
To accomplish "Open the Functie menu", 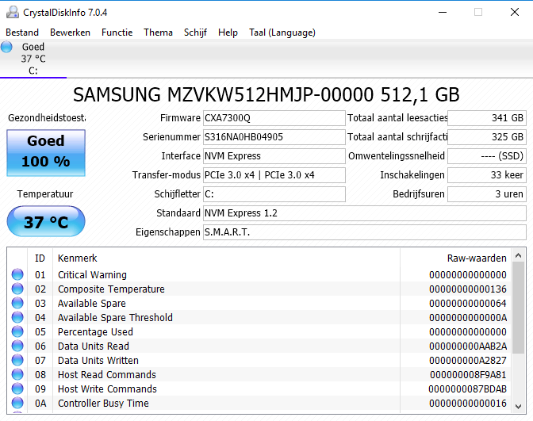I will tap(117, 33).
